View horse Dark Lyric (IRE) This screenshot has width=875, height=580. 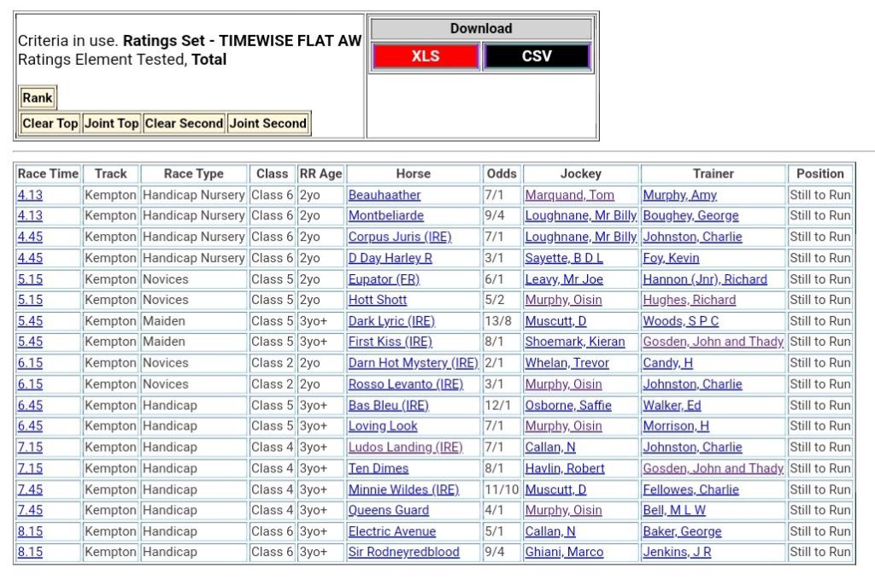click(x=391, y=321)
